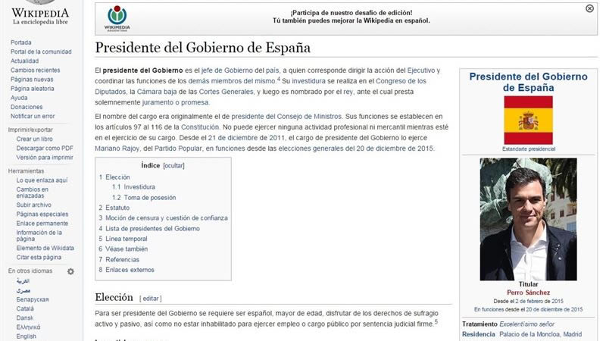Switch to Ελληνικά language
The height and width of the screenshot is (341, 606).
pos(28,327)
